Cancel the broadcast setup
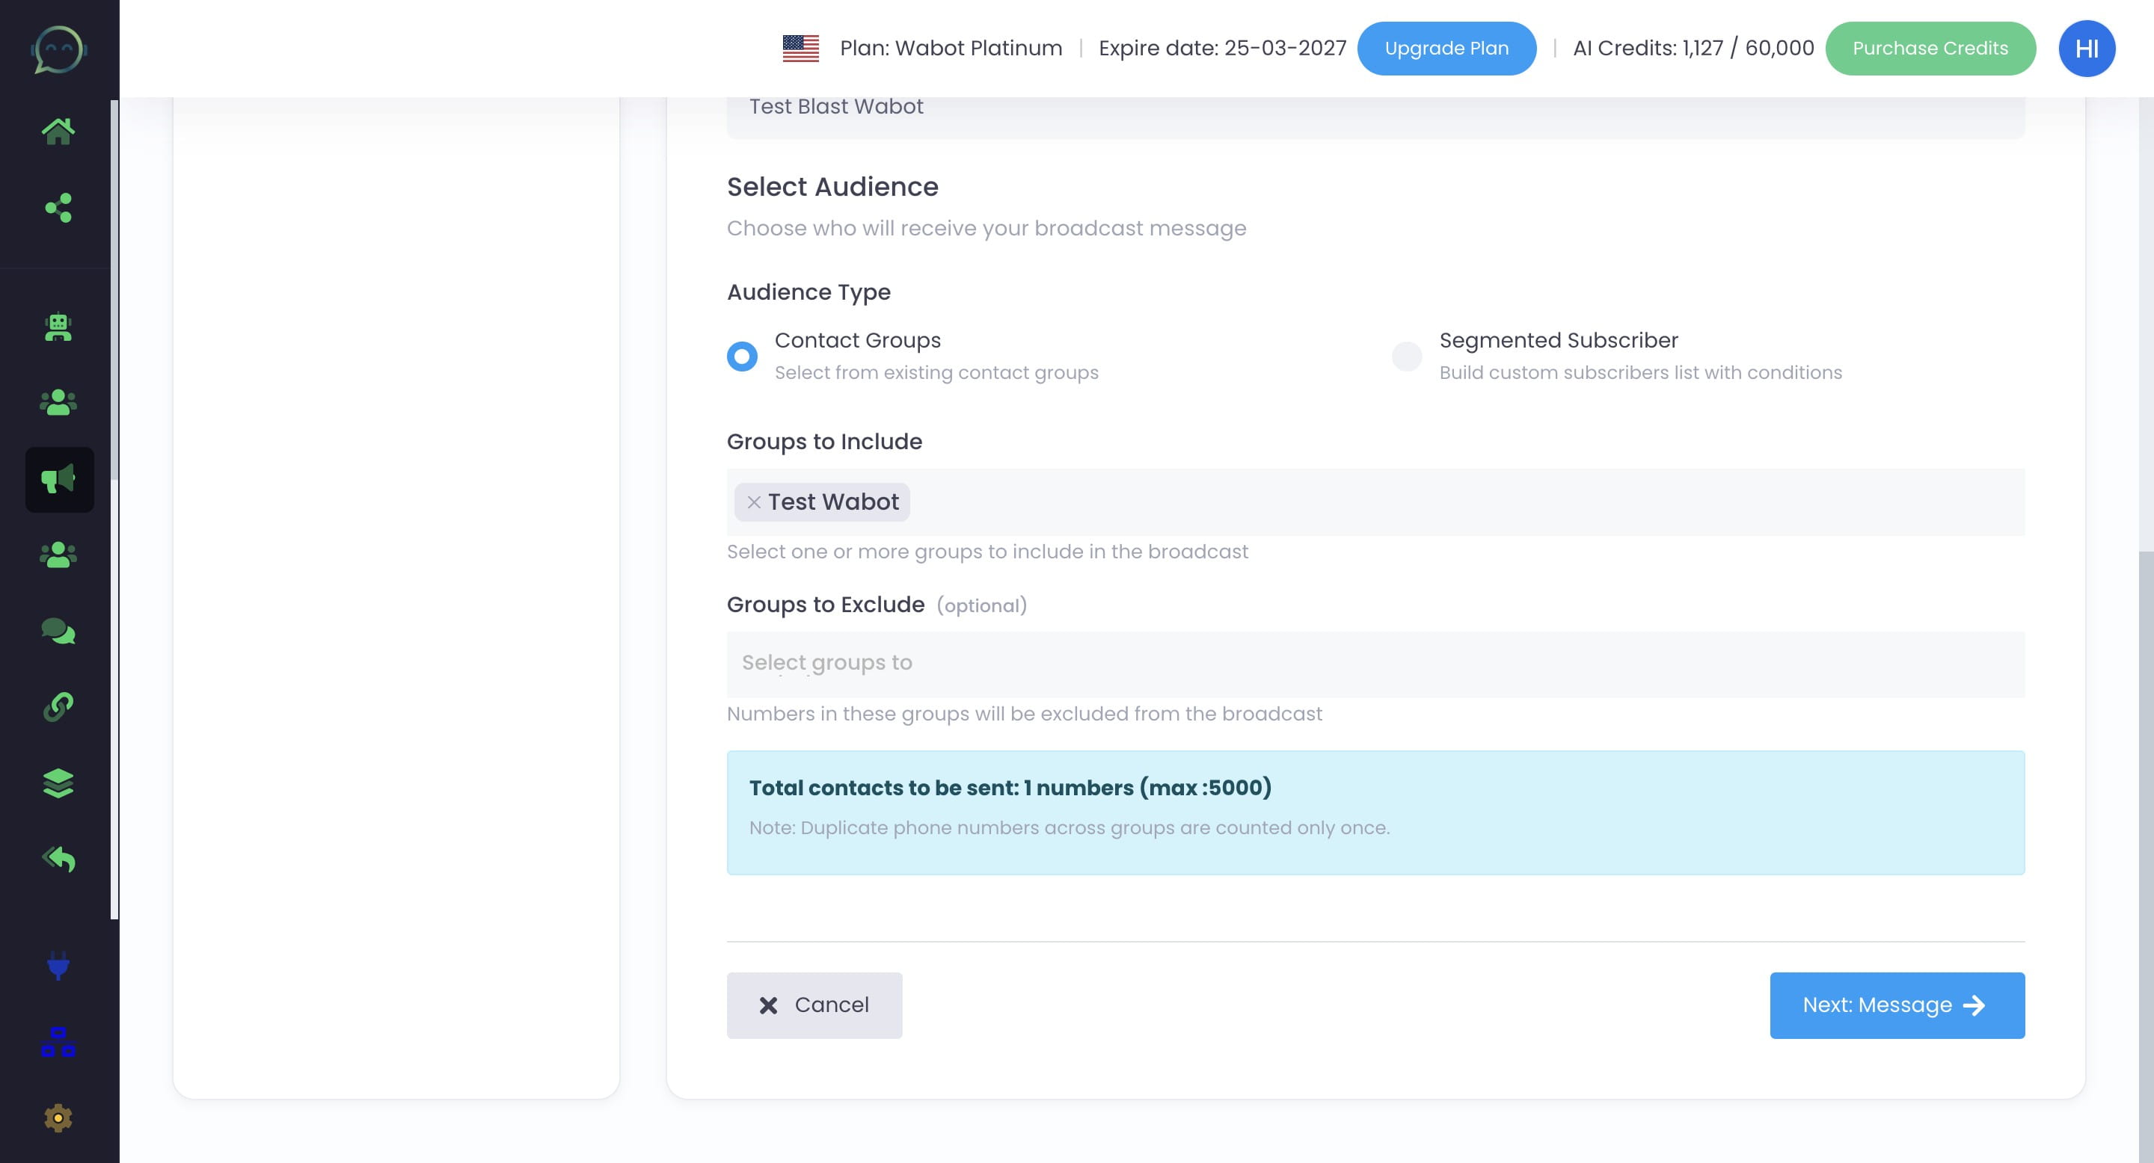This screenshot has height=1163, width=2154. tap(814, 1005)
